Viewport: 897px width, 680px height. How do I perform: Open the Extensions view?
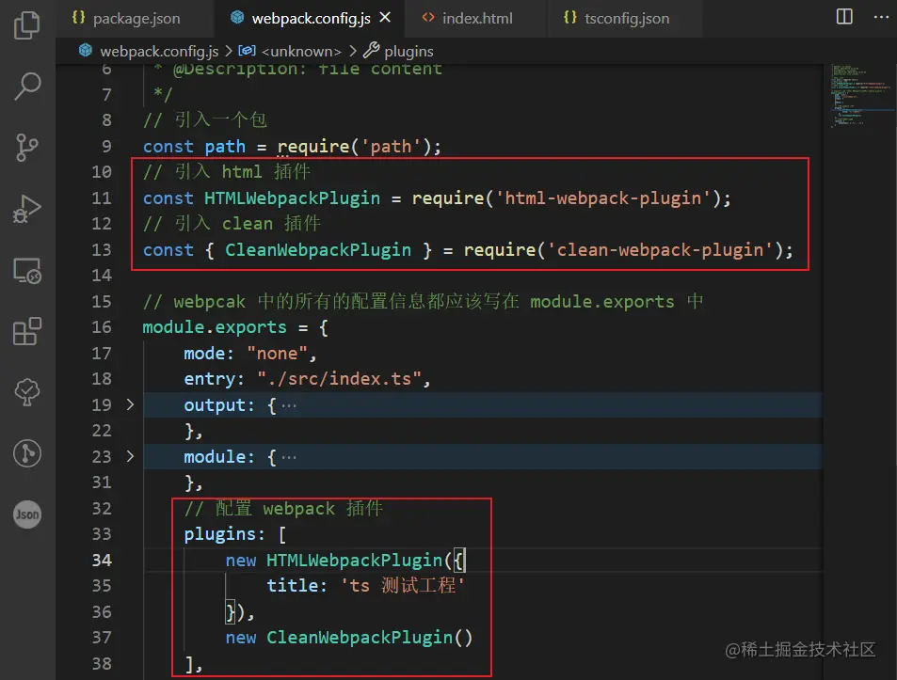27,331
